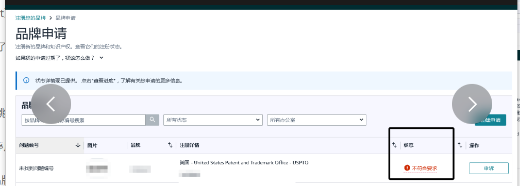Click the 状态详情现已提供 banner message
Image resolution: width=520 pixels, height=186 pixels.
click(109, 80)
